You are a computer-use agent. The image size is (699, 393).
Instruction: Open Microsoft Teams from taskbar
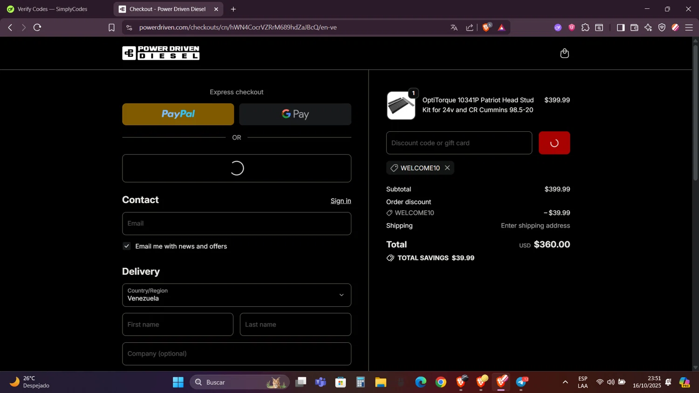pos(321,382)
